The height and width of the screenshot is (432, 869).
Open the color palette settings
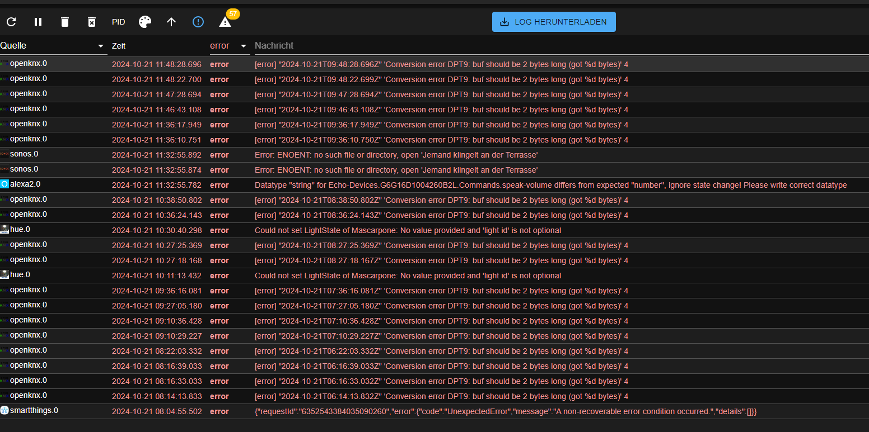click(x=145, y=22)
